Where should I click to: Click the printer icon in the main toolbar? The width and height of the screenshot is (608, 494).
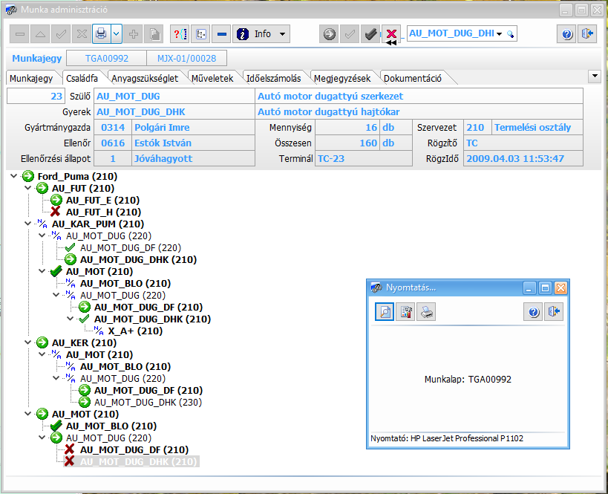pyautogui.click(x=101, y=34)
